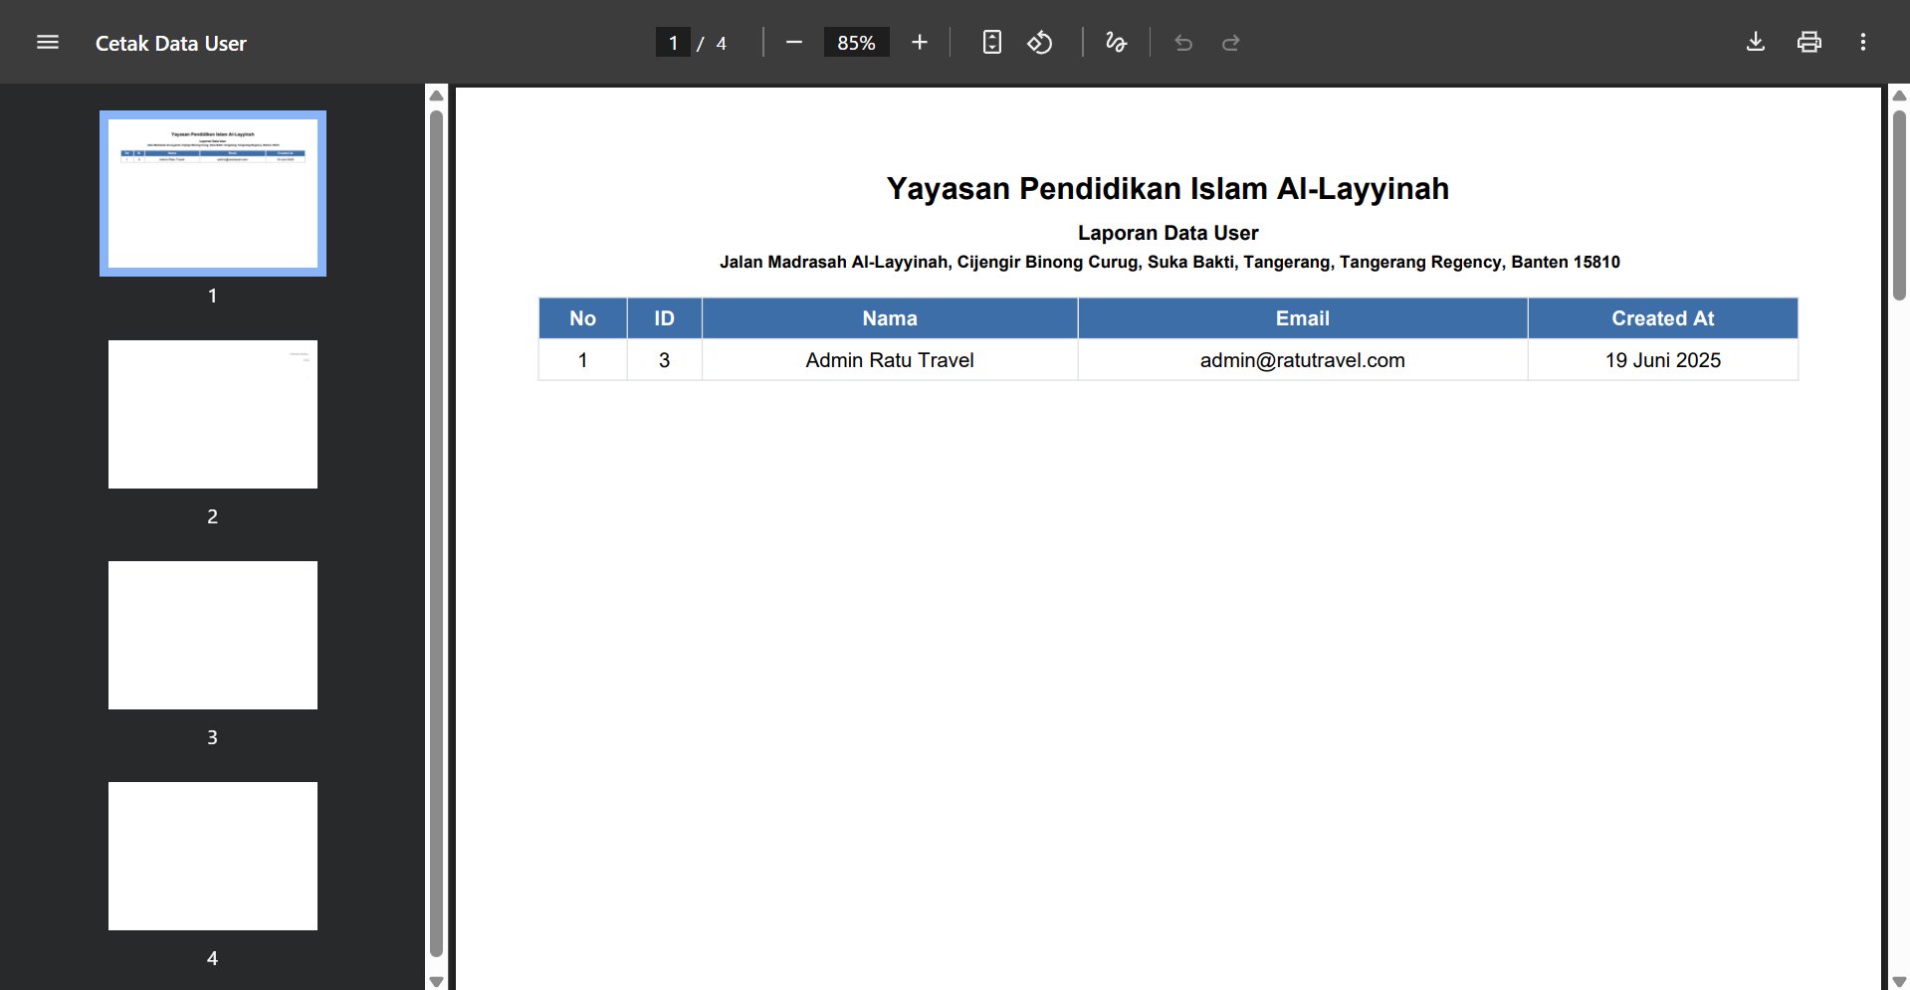Click the 85% zoom level field

(856, 43)
